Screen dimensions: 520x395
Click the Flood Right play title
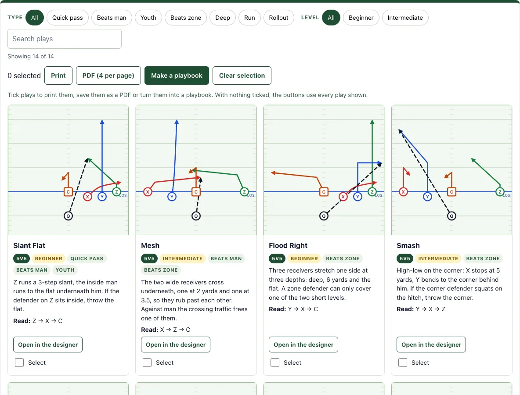[x=288, y=245]
